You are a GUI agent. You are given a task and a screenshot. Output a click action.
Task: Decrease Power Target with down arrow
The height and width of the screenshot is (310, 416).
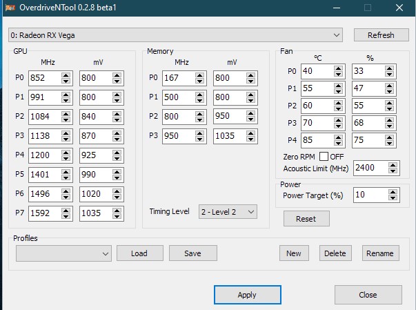[x=393, y=198]
